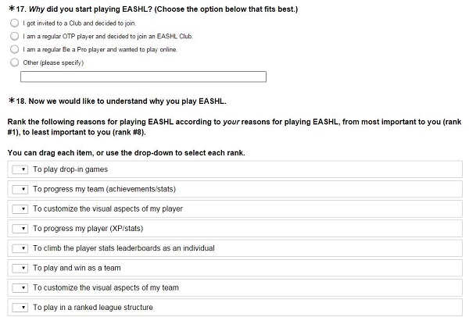
Task: Expand rank dropdown for customize visual aspects of player
Action: [x=20, y=208]
